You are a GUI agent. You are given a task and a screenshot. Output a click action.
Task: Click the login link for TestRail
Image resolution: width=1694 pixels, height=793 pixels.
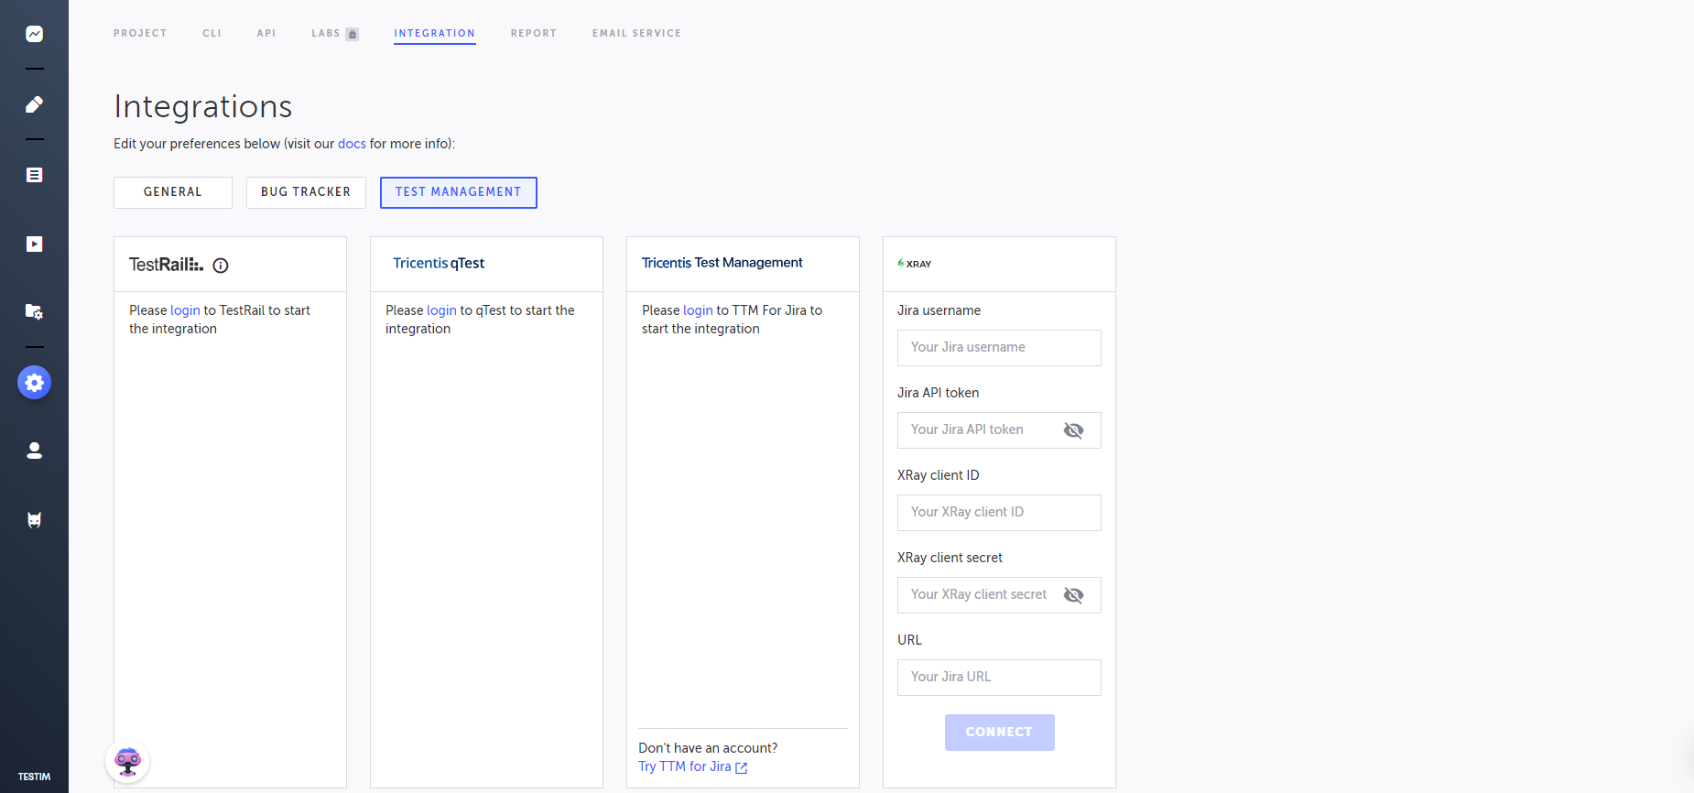185,310
